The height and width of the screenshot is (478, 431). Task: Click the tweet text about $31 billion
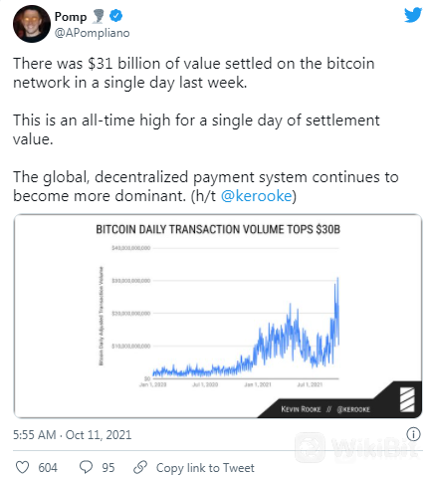pyautogui.click(x=194, y=73)
